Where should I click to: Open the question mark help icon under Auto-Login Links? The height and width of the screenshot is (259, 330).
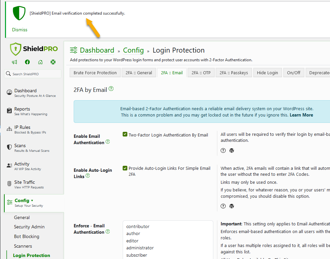tap(223, 206)
